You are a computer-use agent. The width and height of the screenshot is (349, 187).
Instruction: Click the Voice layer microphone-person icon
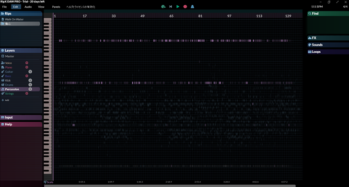coord(3,63)
